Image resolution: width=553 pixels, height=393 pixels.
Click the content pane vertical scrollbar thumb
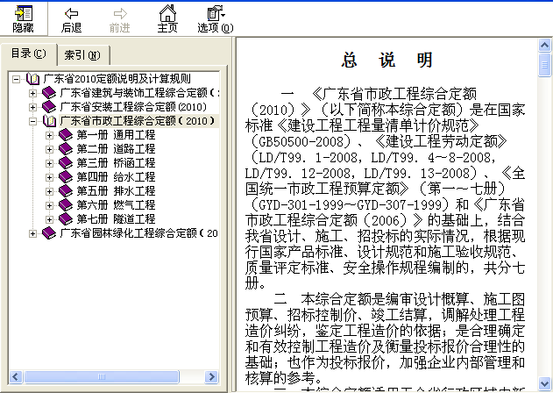(544, 65)
